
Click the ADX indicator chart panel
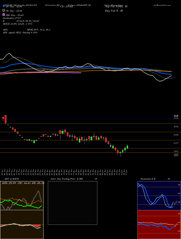click(22, 196)
